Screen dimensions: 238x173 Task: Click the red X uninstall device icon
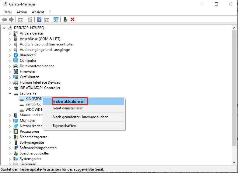[x=72, y=19]
